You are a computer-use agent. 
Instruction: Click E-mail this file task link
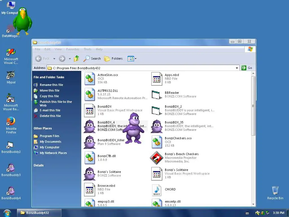click(50, 110)
